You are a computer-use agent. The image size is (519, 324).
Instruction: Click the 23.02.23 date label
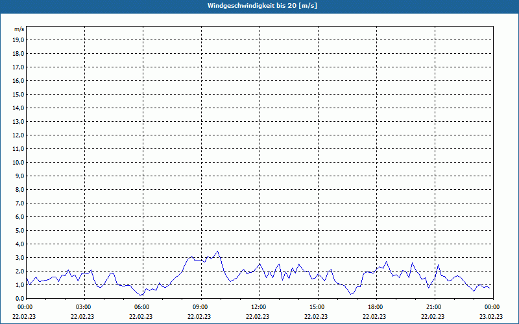coord(491,316)
